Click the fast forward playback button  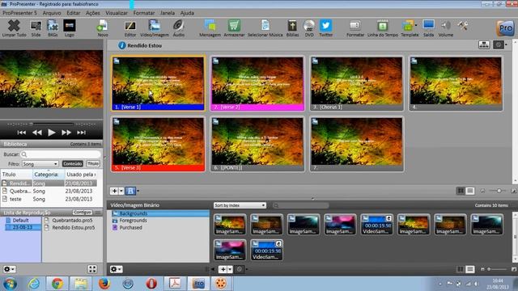pyautogui.click(x=66, y=133)
